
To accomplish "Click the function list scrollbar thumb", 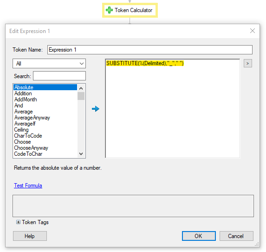I will pyautogui.click(x=81, y=96).
